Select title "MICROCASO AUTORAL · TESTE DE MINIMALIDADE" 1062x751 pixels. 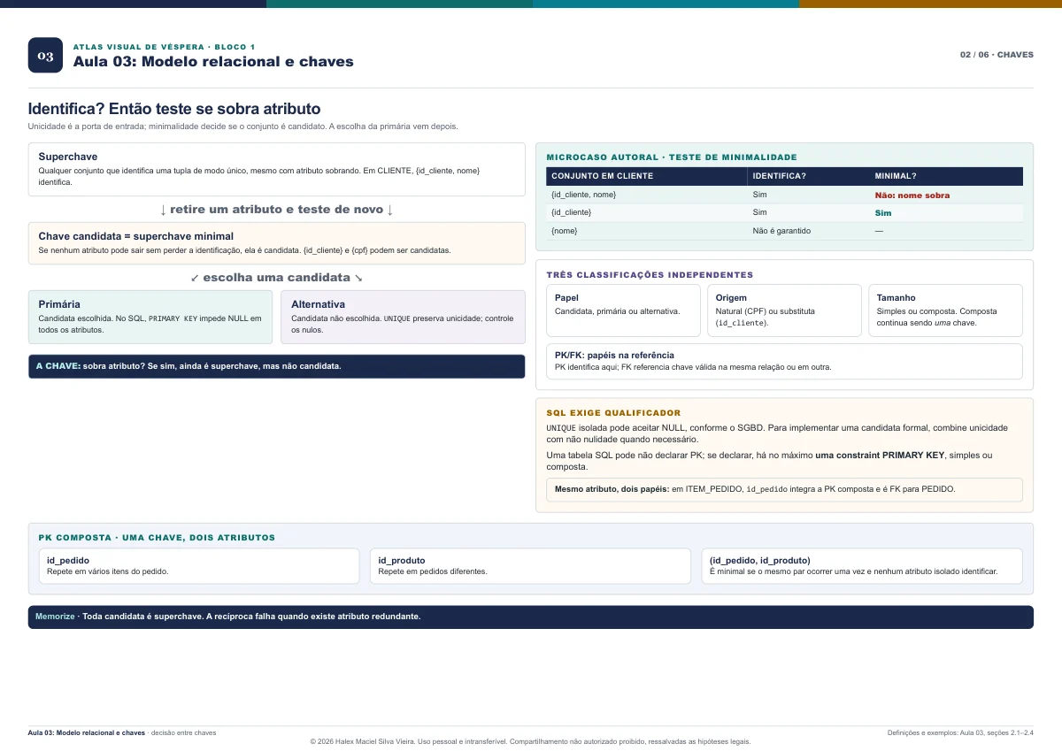[672, 157]
